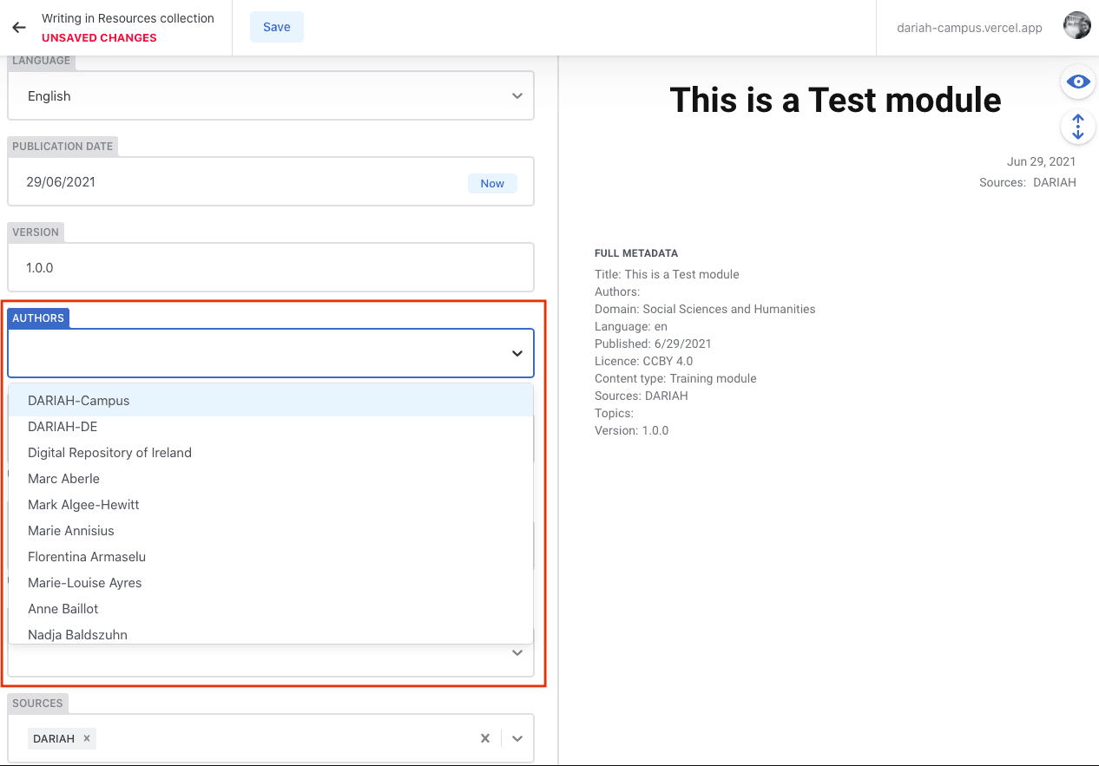Screen dimensions: 1099x766
Task: Toggle the preview eye icon
Action: [x=1078, y=82]
